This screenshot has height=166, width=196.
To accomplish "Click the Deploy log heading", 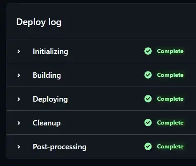I will click(x=39, y=23).
